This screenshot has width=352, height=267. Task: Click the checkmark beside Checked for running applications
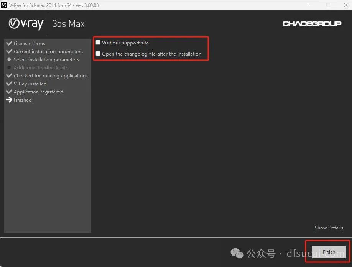(9, 75)
